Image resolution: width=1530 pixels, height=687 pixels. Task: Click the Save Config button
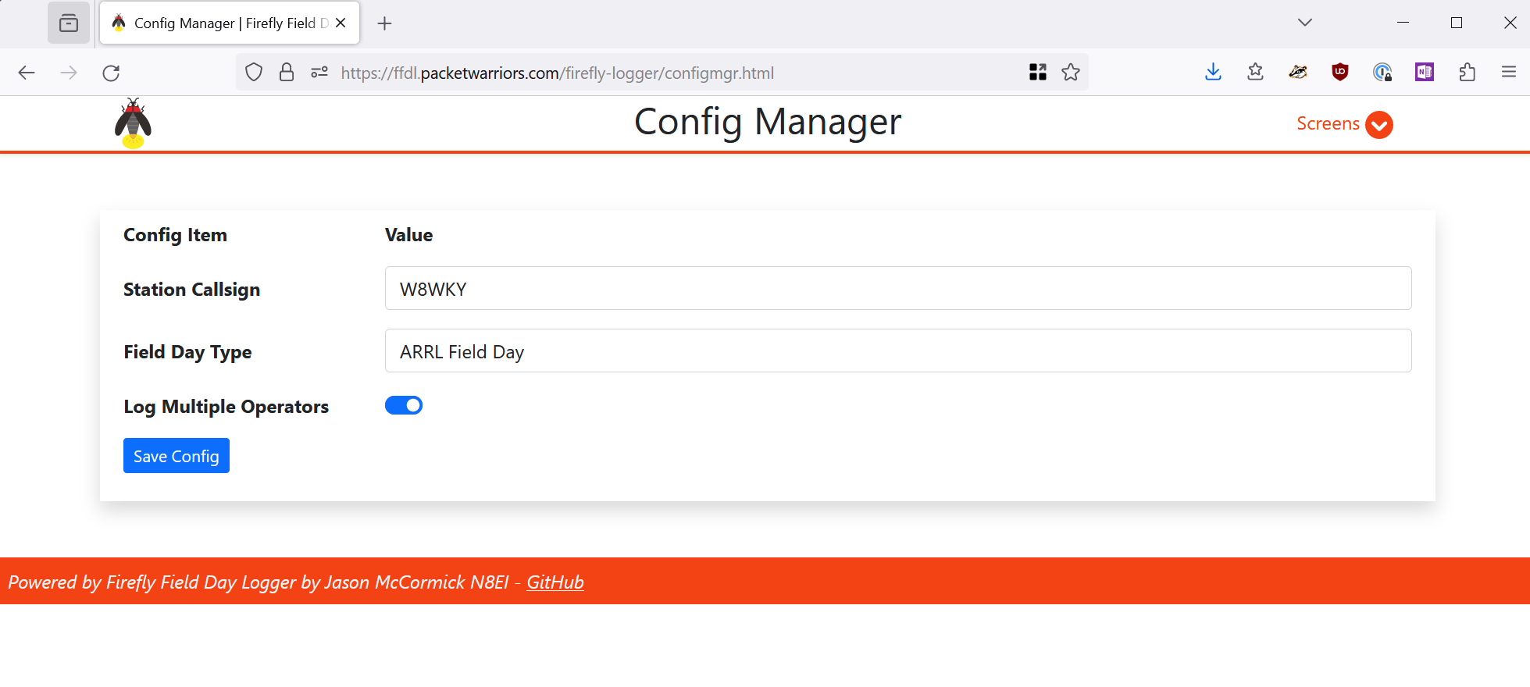(x=177, y=456)
